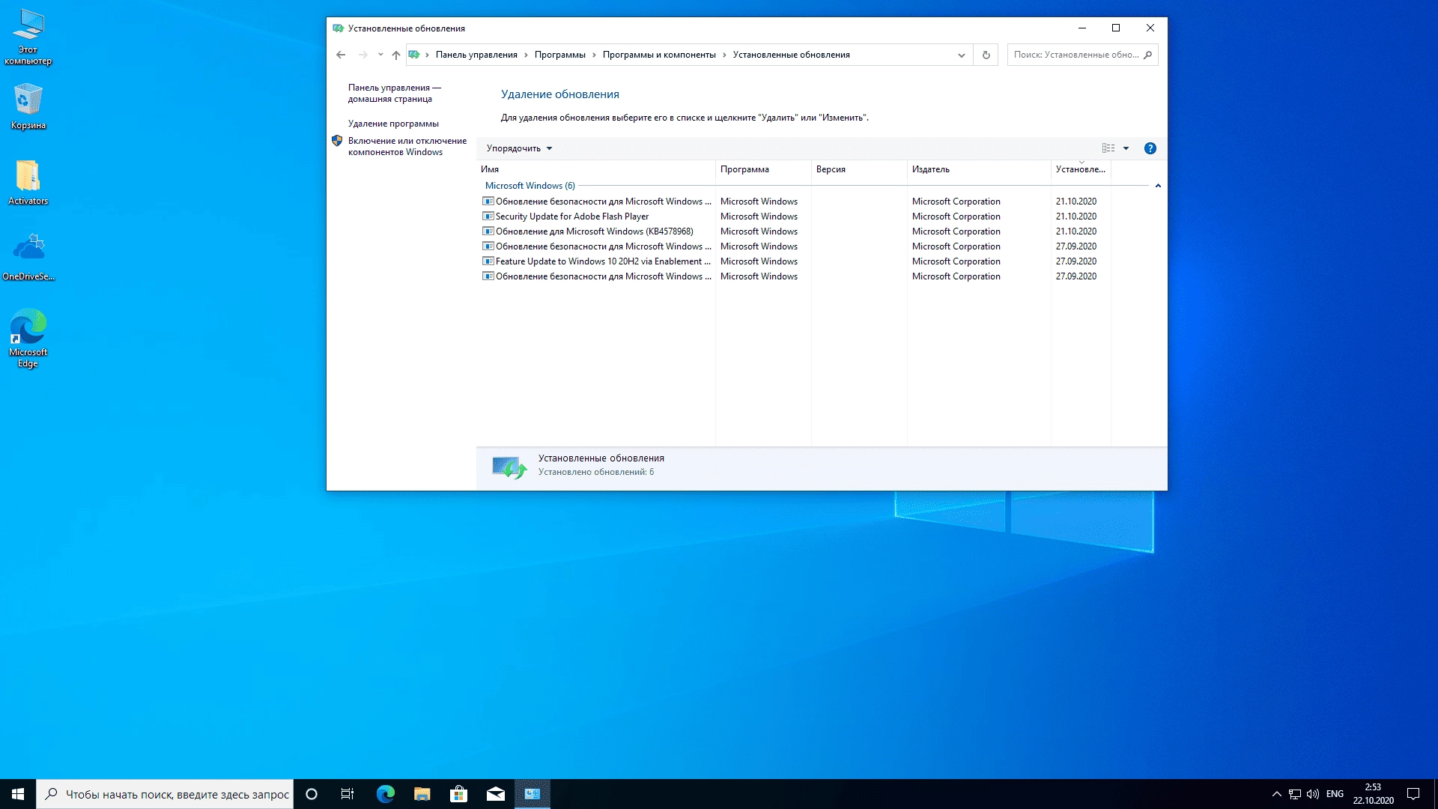Open help with the question mark icon
The height and width of the screenshot is (809, 1438).
[x=1150, y=148]
